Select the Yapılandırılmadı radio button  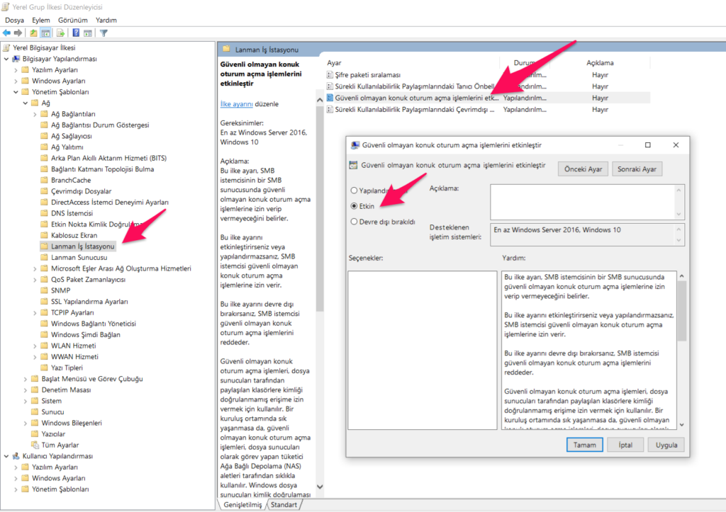click(355, 190)
